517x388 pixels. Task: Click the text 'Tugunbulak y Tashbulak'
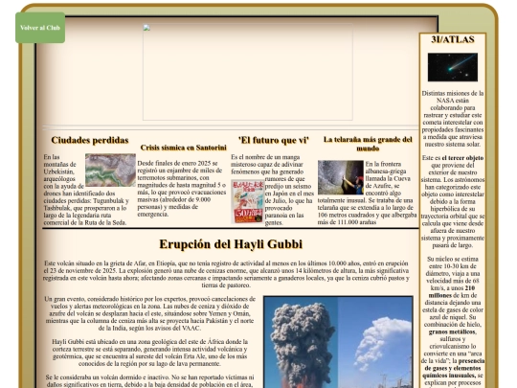pos(86,205)
